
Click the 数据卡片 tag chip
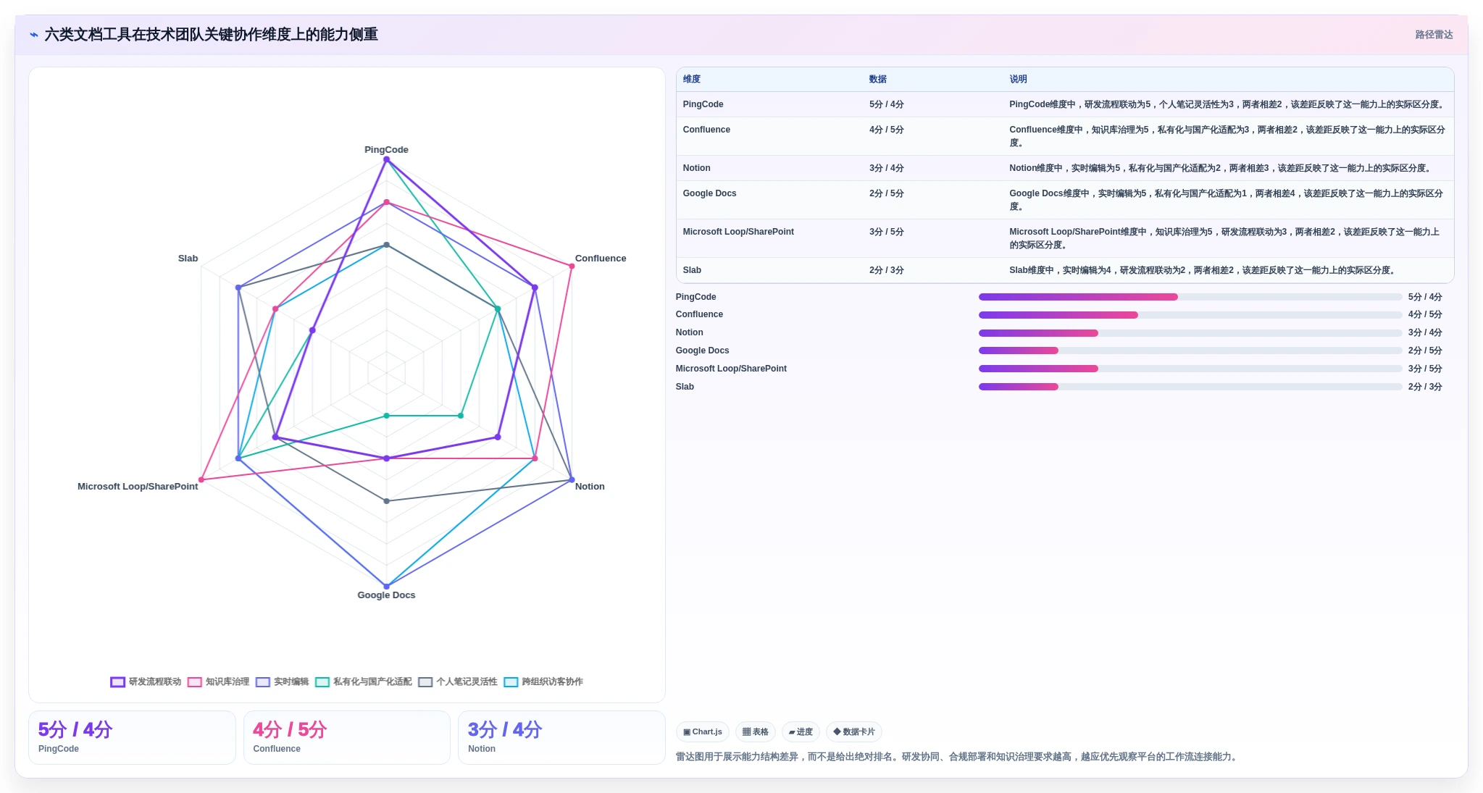click(x=853, y=731)
